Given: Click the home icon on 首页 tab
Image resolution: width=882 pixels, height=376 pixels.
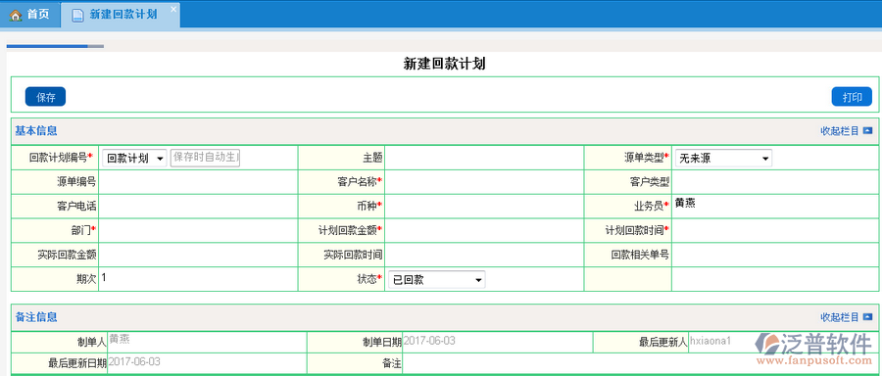Looking at the screenshot, I should [x=16, y=15].
